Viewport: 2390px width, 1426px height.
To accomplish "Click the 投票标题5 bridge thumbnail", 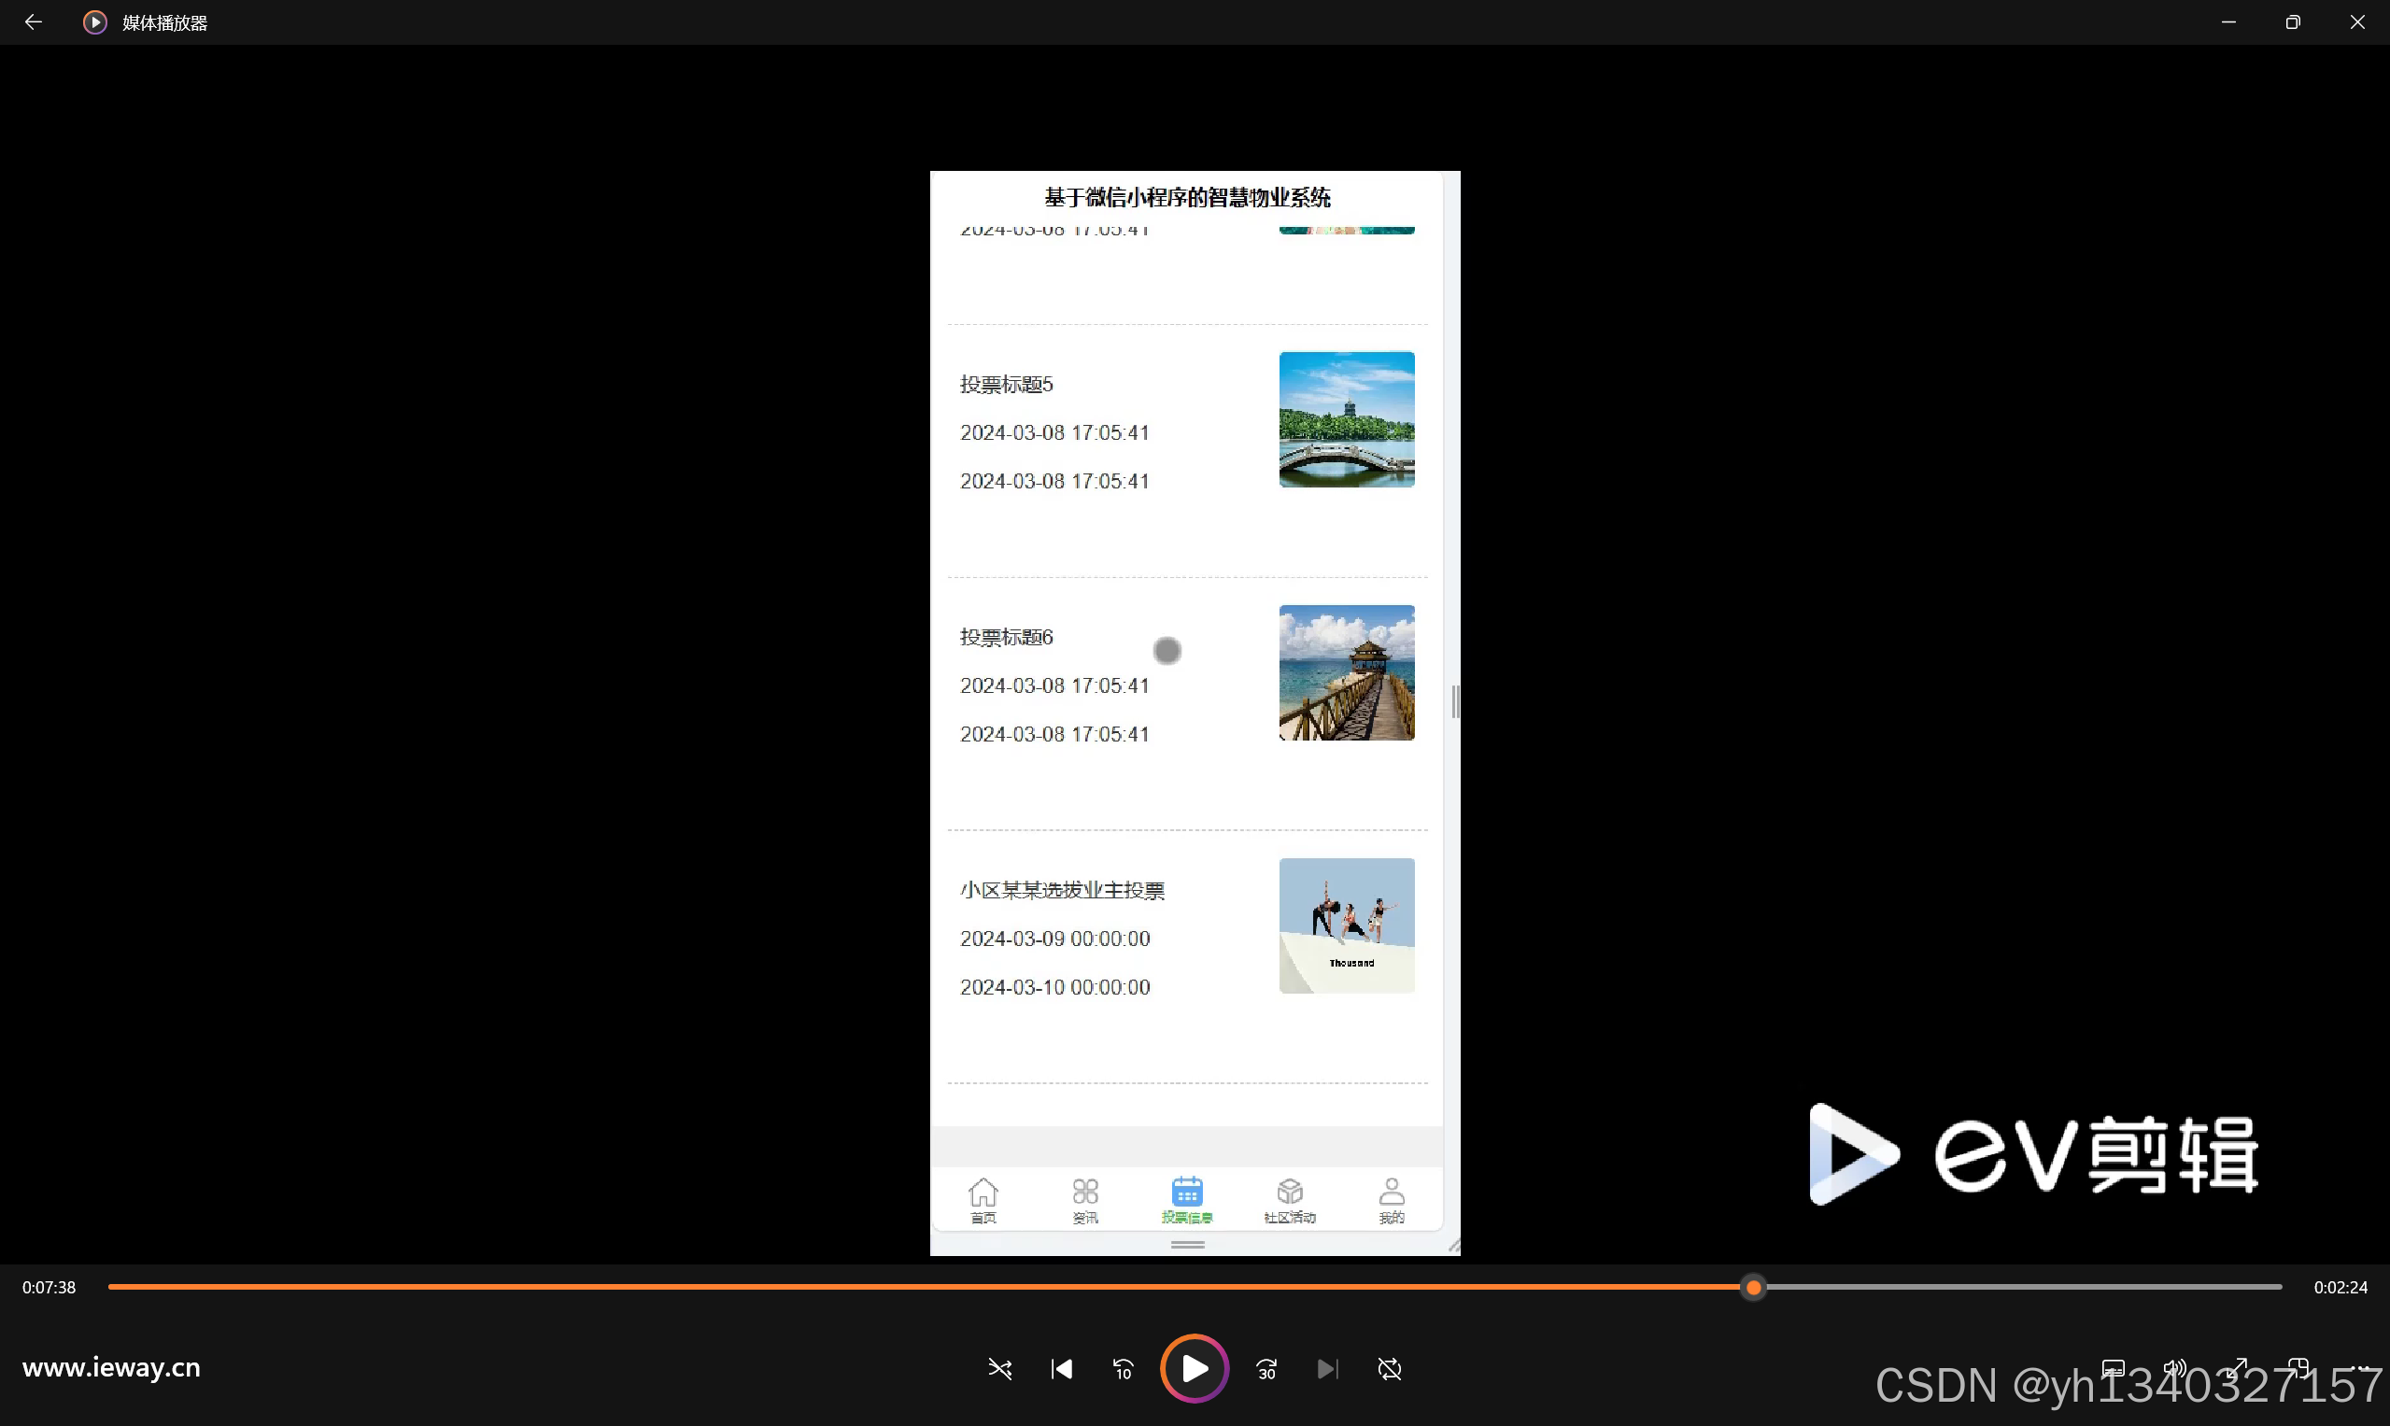I will pos(1347,420).
